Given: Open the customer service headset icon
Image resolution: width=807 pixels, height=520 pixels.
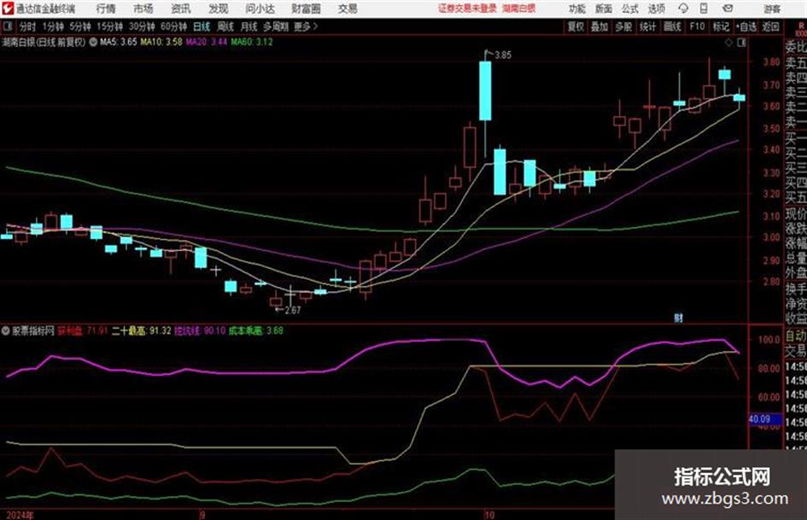Looking at the screenshot, I should tap(683, 9).
